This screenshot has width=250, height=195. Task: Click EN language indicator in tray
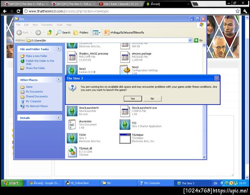215,183
